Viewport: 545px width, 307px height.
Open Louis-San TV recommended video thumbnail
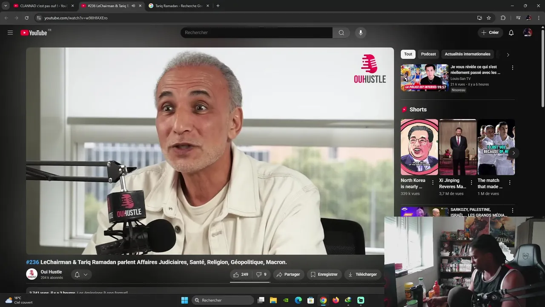click(425, 78)
